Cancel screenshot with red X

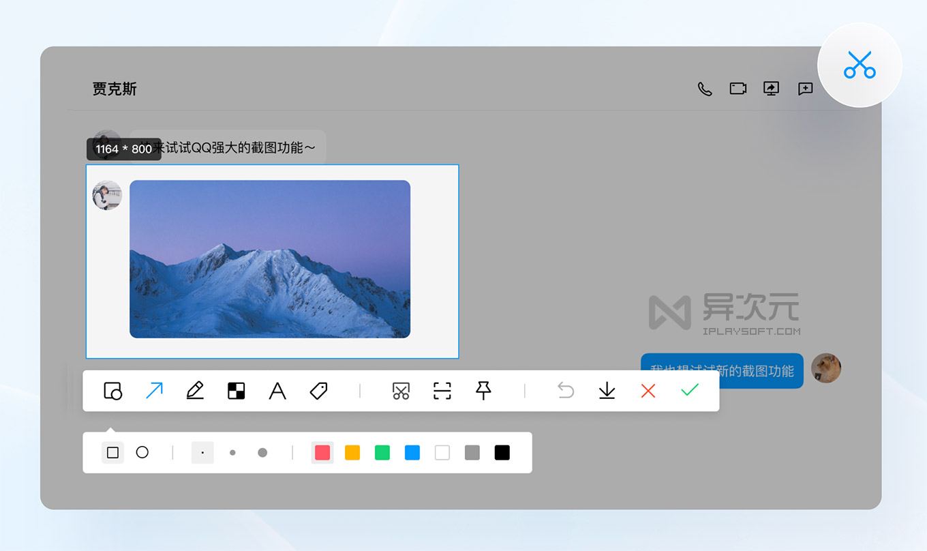(x=648, y=391)
